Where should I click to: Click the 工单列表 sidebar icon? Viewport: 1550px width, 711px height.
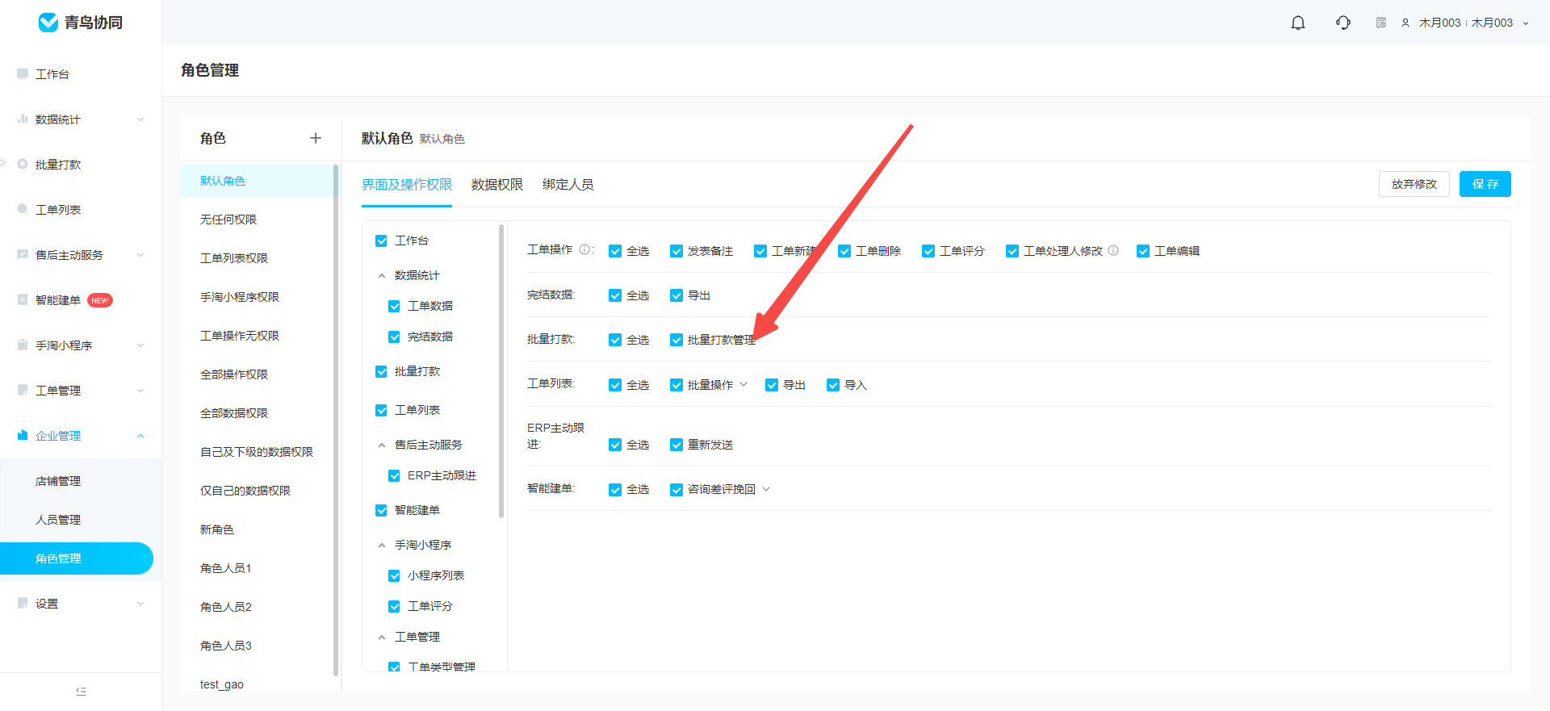23,209
